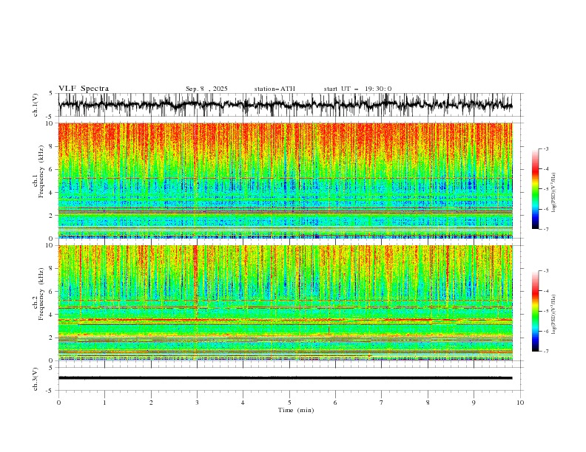Image resolution: width=586 pixels, height=452 pixels.
Task: Select the date label "Sep. 8 , 2025"
Action: tap(206, 89)
